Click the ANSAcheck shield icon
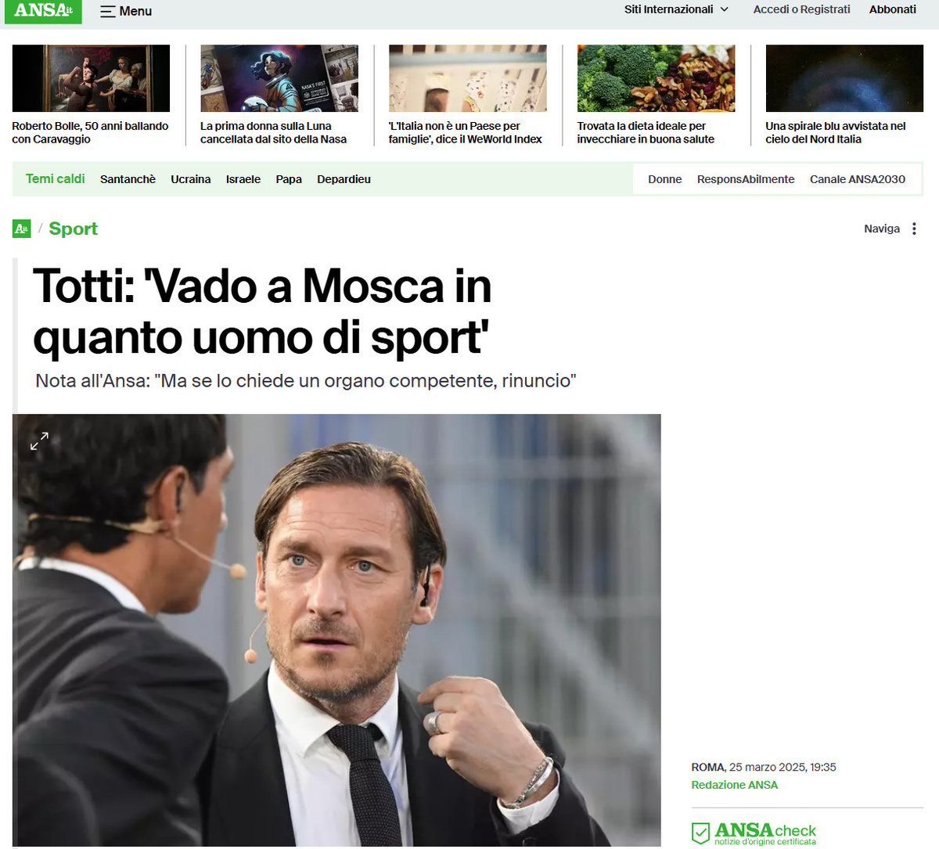 (701, 833)
